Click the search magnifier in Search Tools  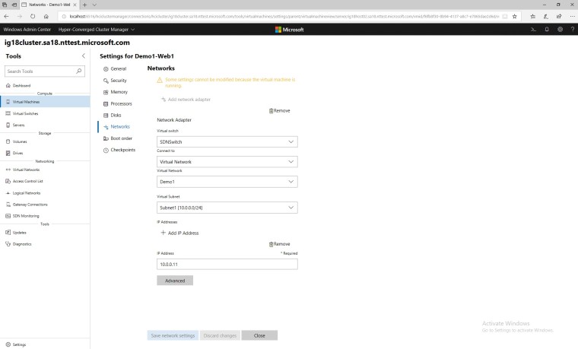coord(79,71)
